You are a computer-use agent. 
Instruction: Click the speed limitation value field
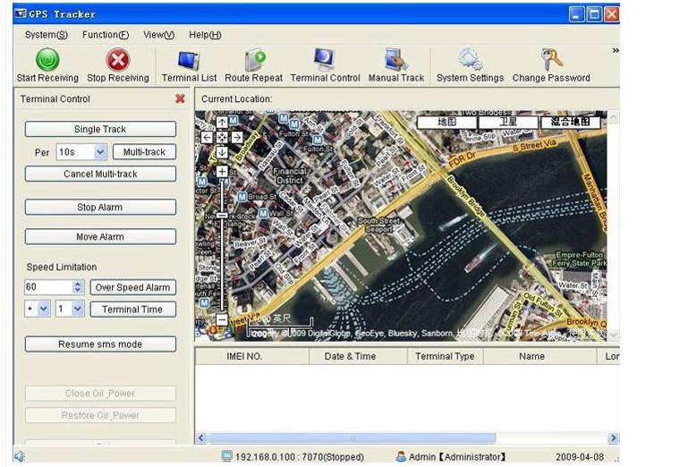[x=47, y=287]
